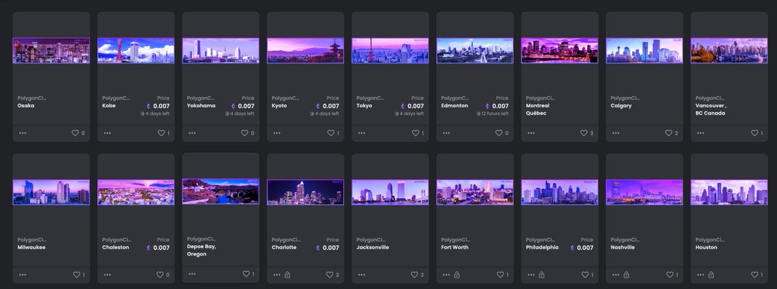Viewport: 777px width, 289px height.
Task: Open the three-dot menu on Tokyo card
Action: (362, 133)
